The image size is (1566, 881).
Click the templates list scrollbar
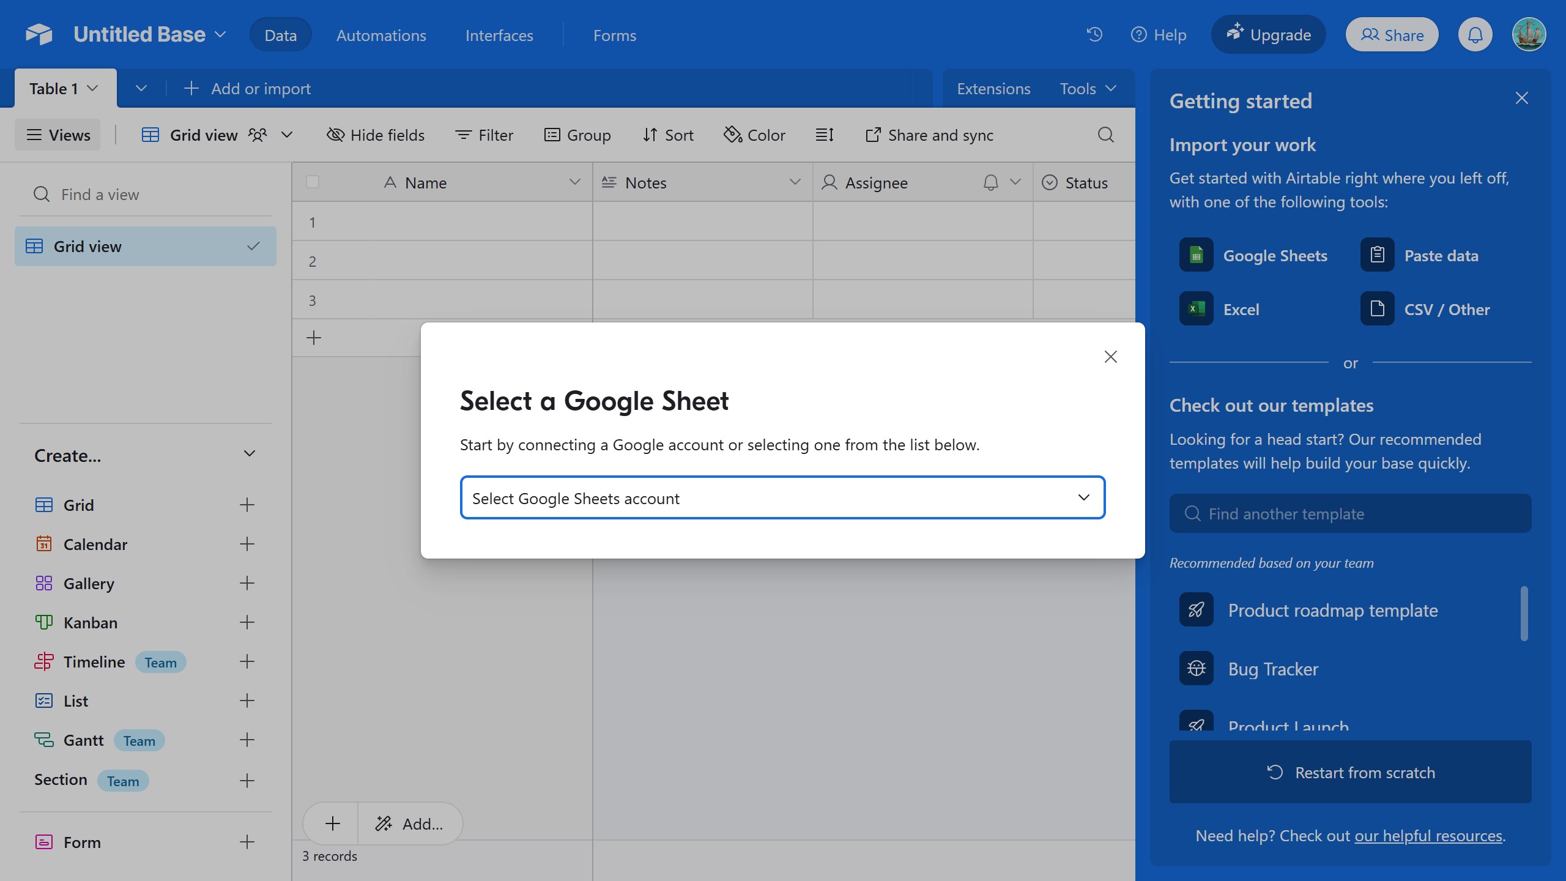(1524, 613)
